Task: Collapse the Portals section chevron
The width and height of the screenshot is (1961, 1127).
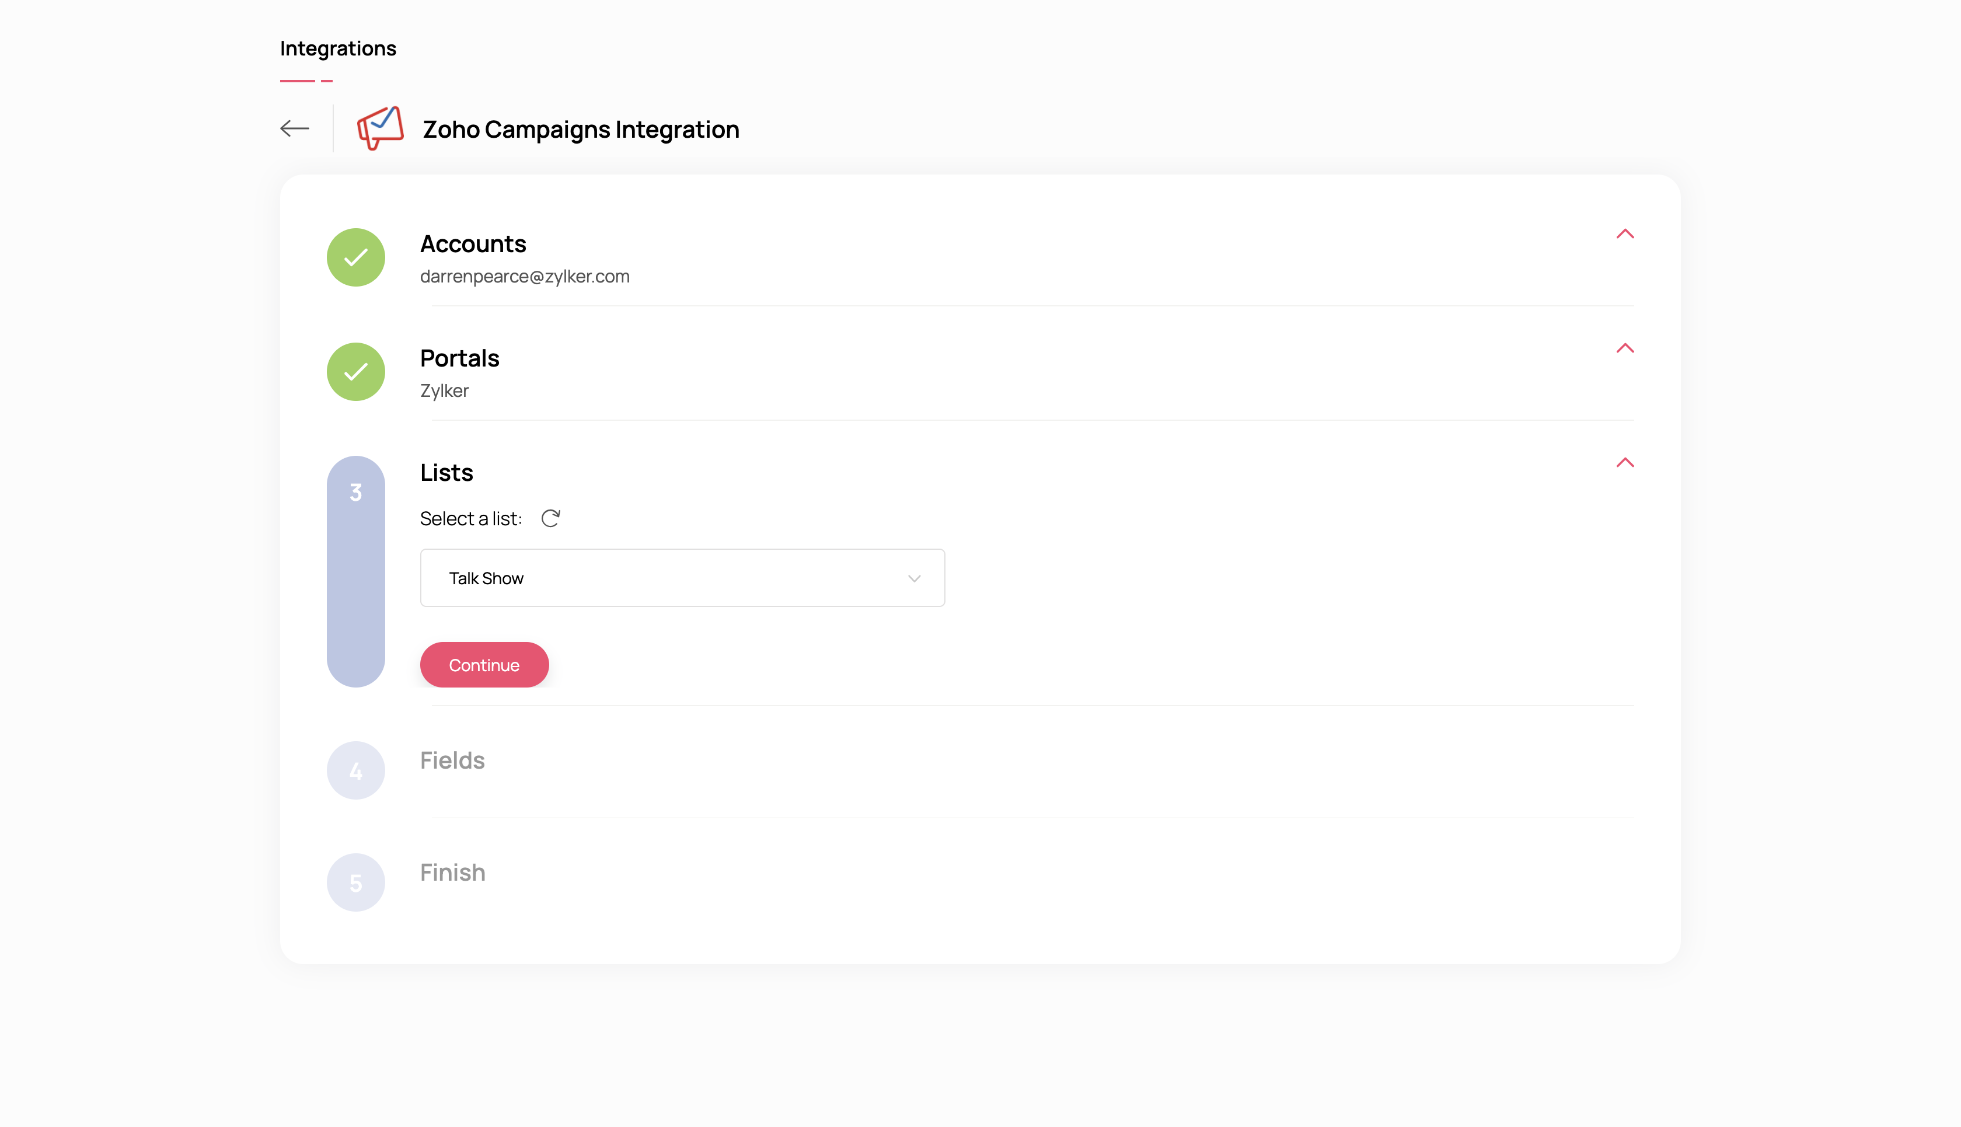Action: pos(1625,348)
